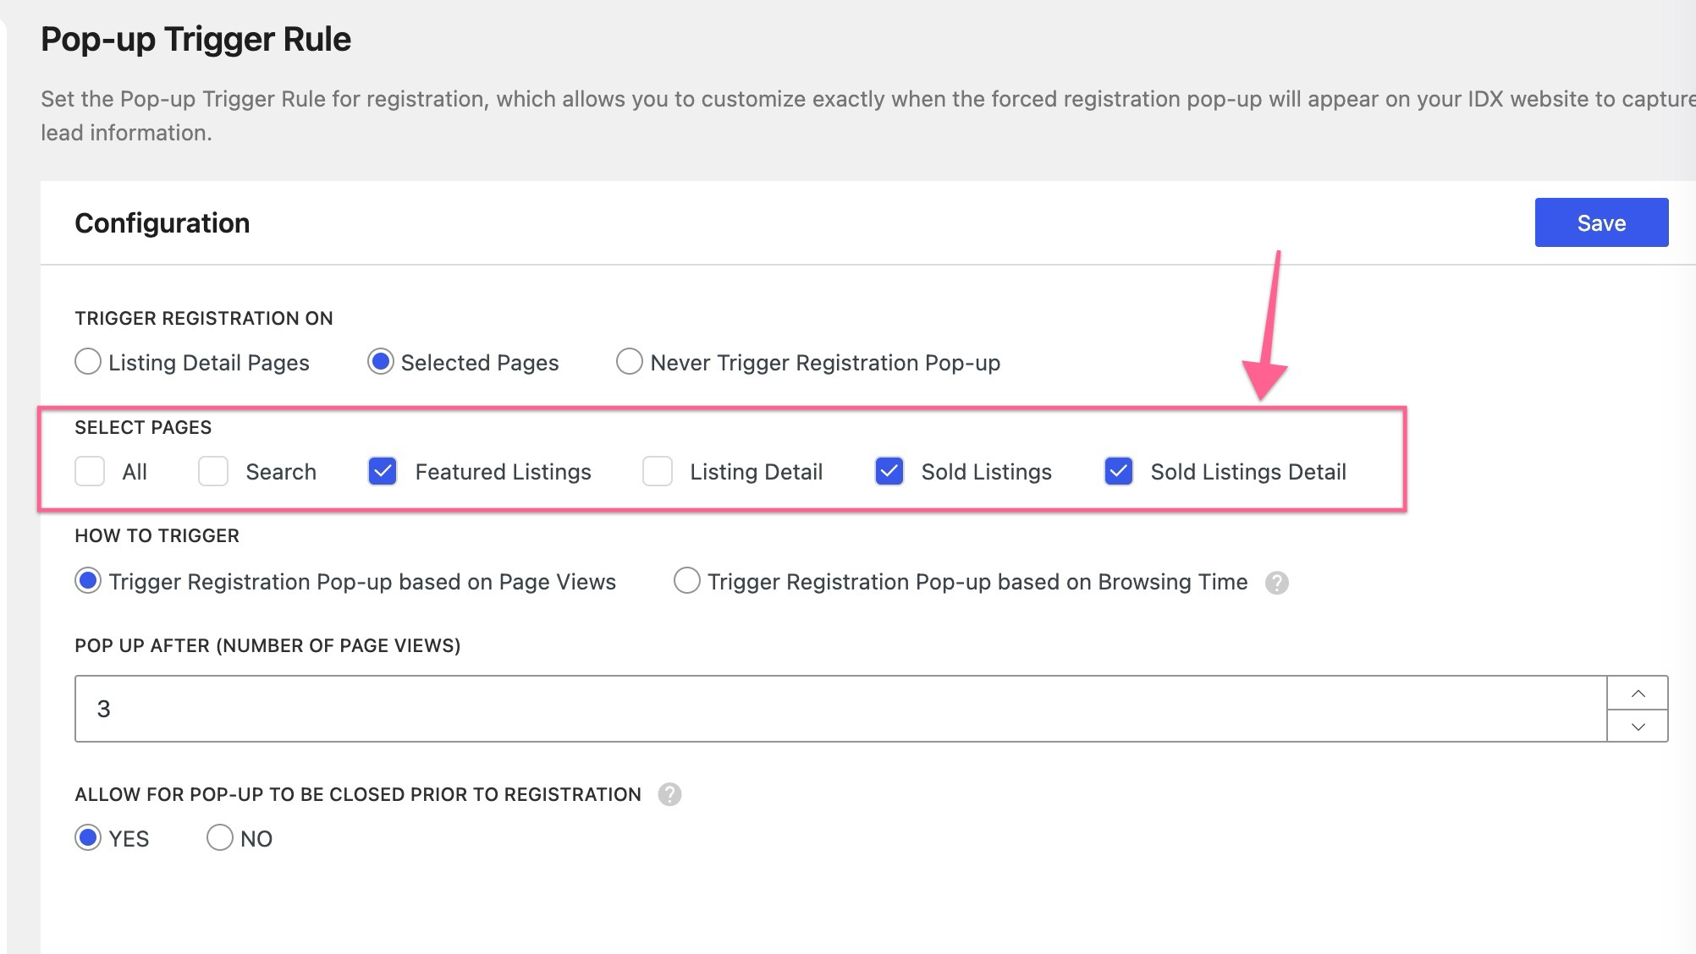The width and height of the screenshot is (1696, 954).
Task: Check the Listing Detail checkbox
Action: 658,471
